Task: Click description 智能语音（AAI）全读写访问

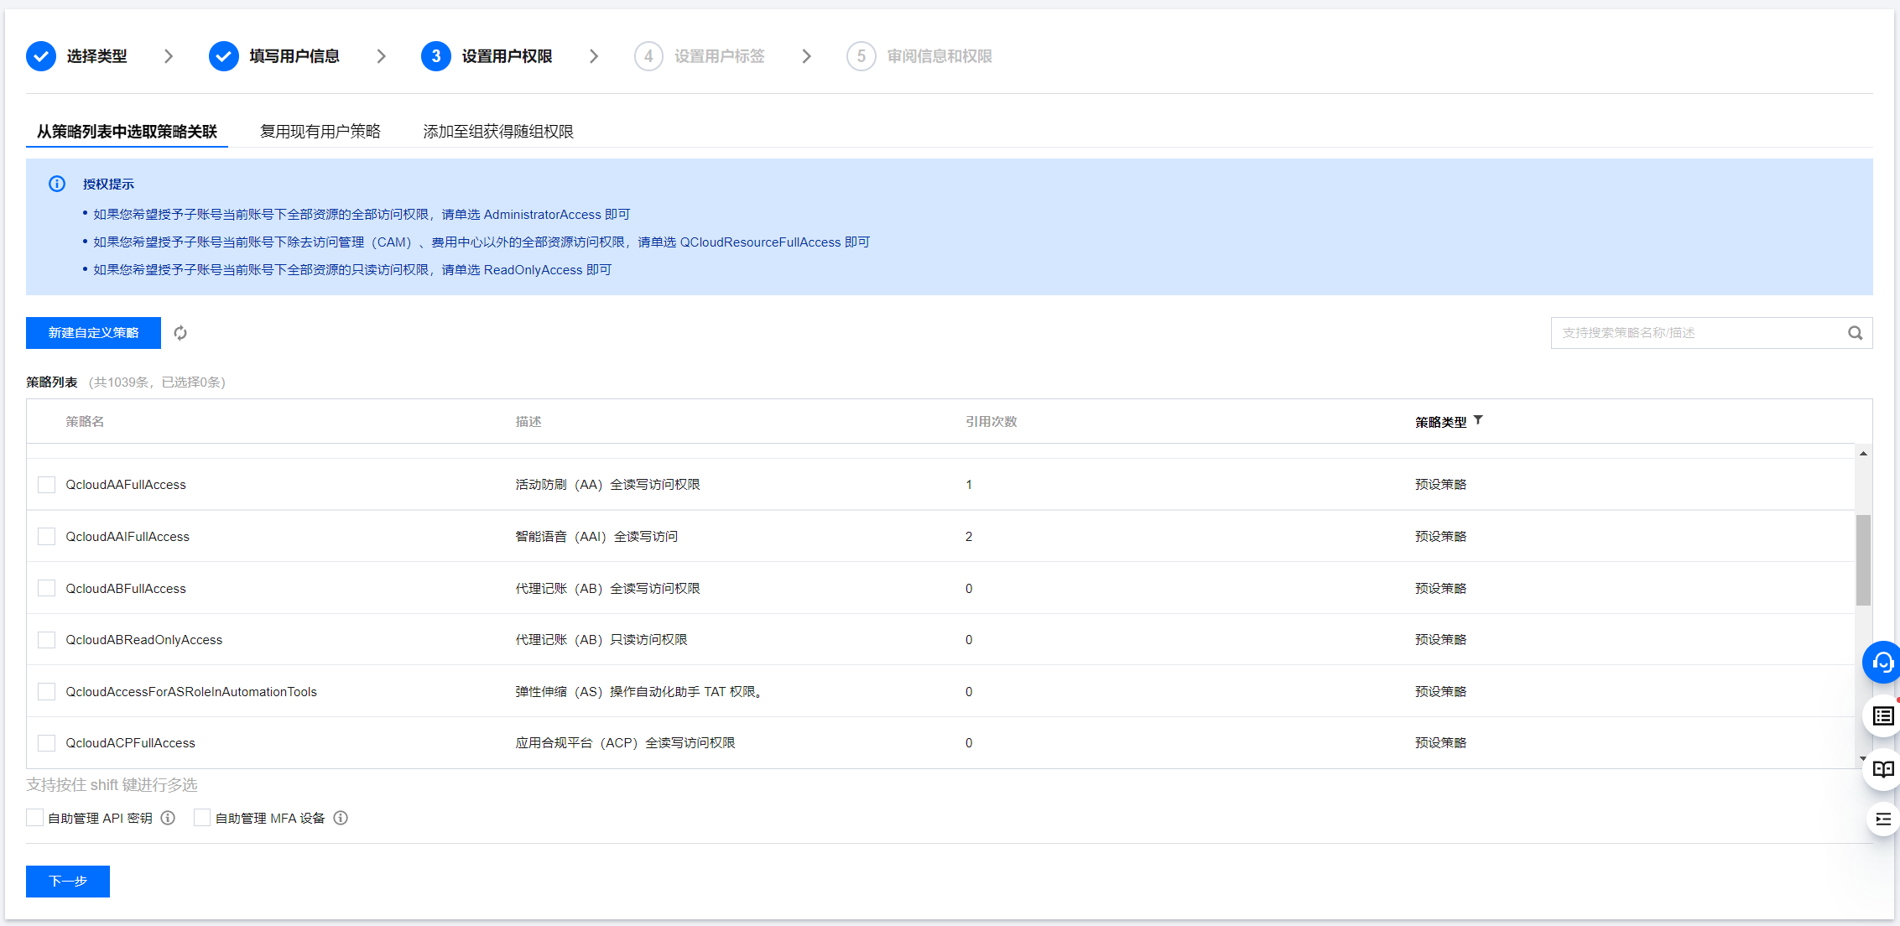Action: [x=596, y=537]
